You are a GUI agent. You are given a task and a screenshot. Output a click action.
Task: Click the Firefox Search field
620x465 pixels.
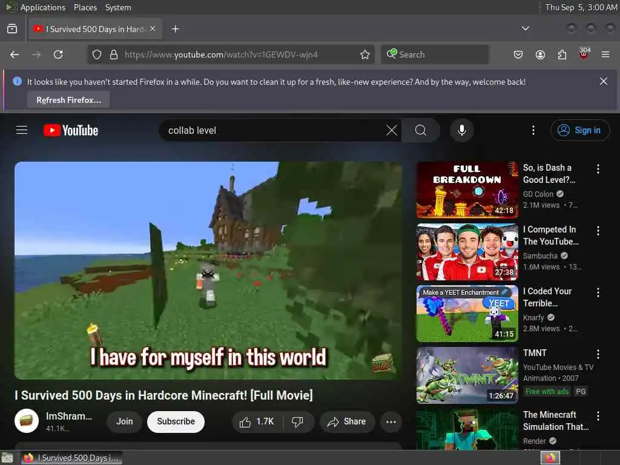pyautogui.click(x=435, y=54)
